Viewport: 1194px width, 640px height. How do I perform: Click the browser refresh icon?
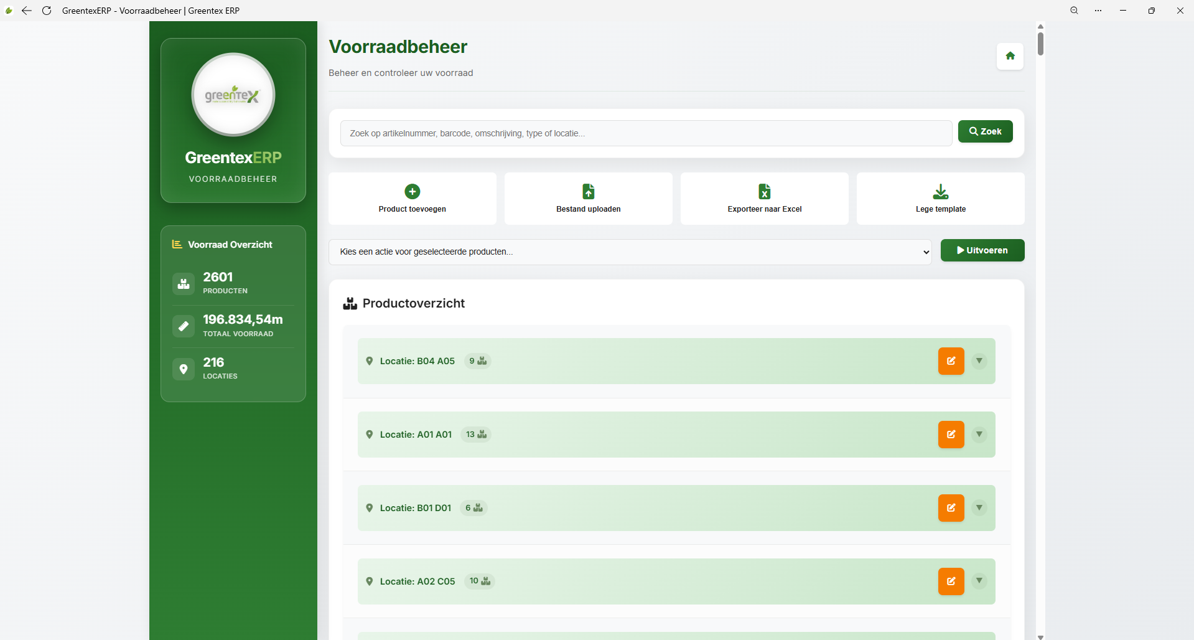[47, 11]
